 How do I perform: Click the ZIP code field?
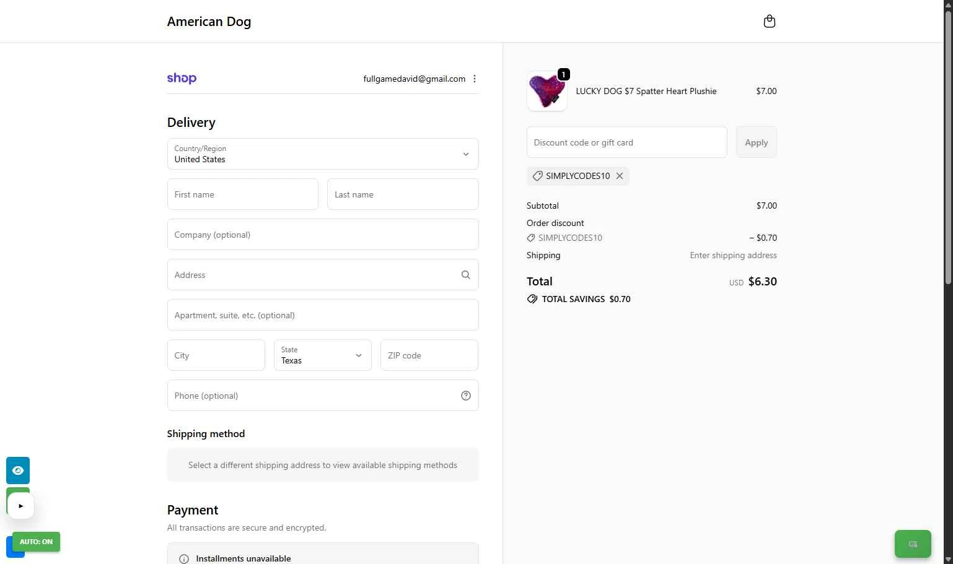click(429, 355)
